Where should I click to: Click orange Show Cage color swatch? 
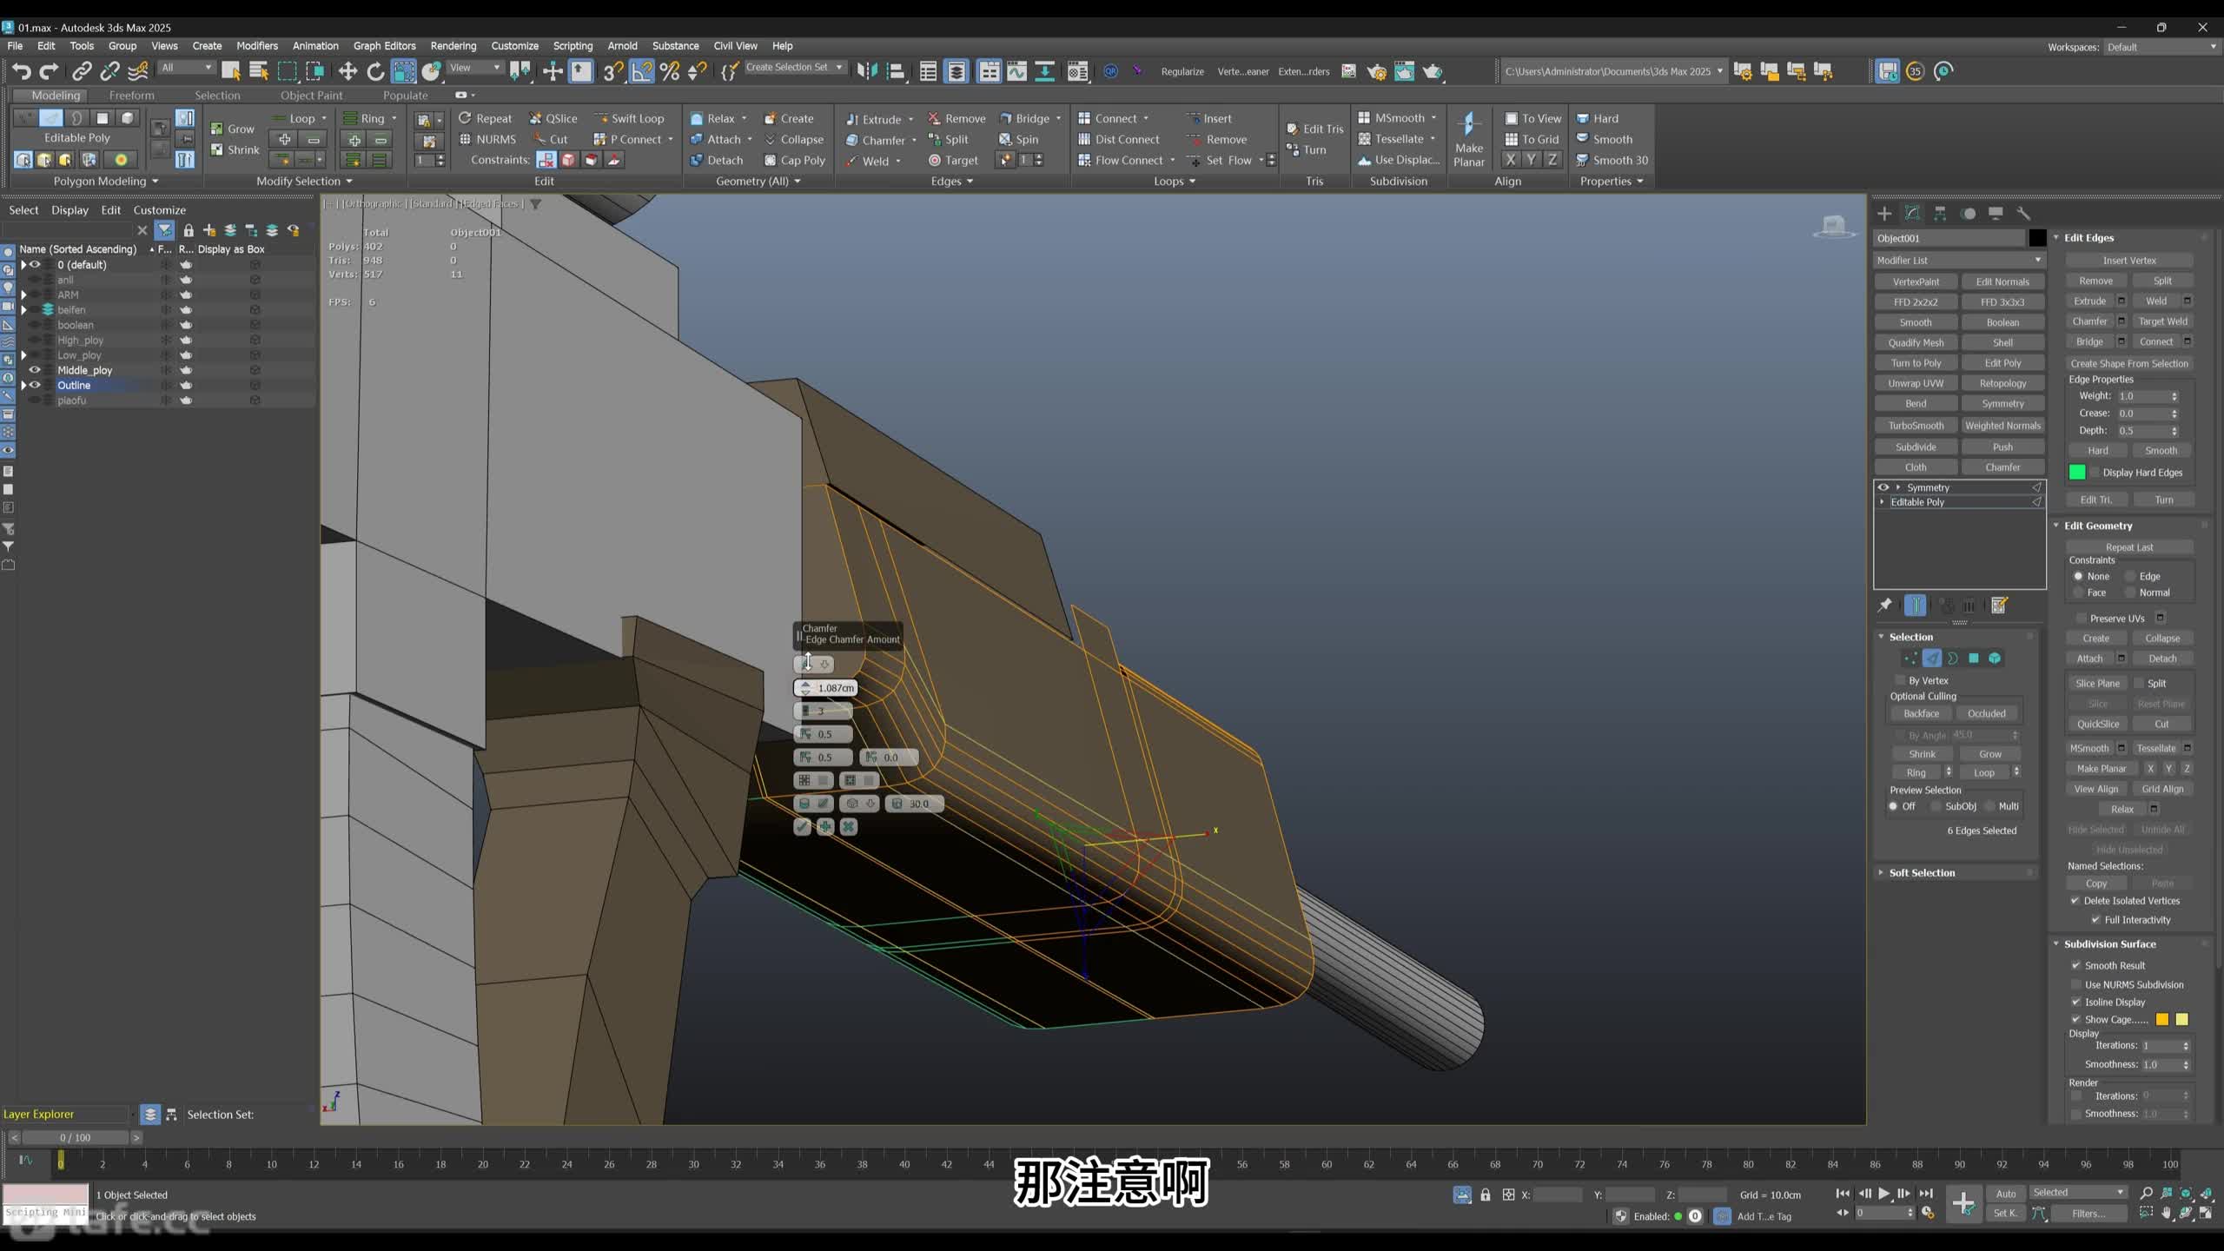(2162, 1019)
